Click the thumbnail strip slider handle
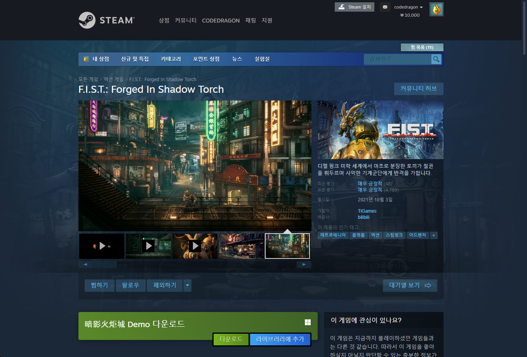 105,265
